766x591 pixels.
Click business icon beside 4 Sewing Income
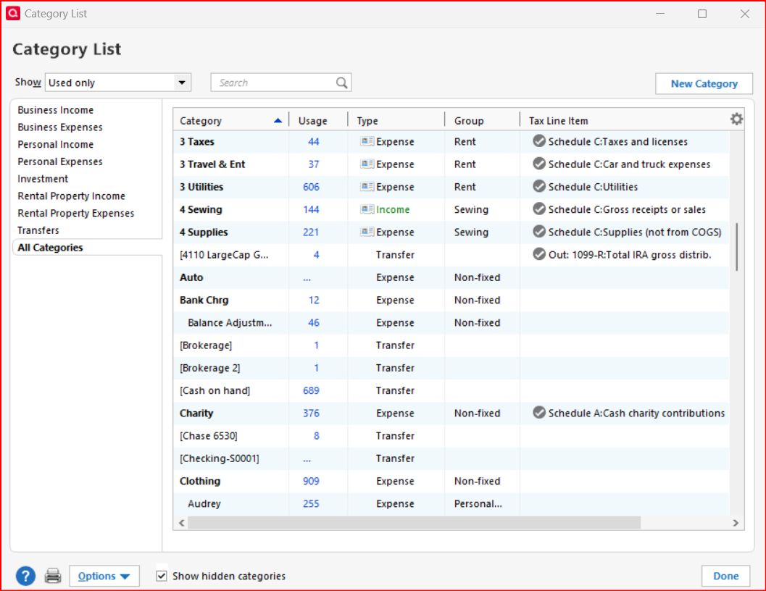coord(367,209)
